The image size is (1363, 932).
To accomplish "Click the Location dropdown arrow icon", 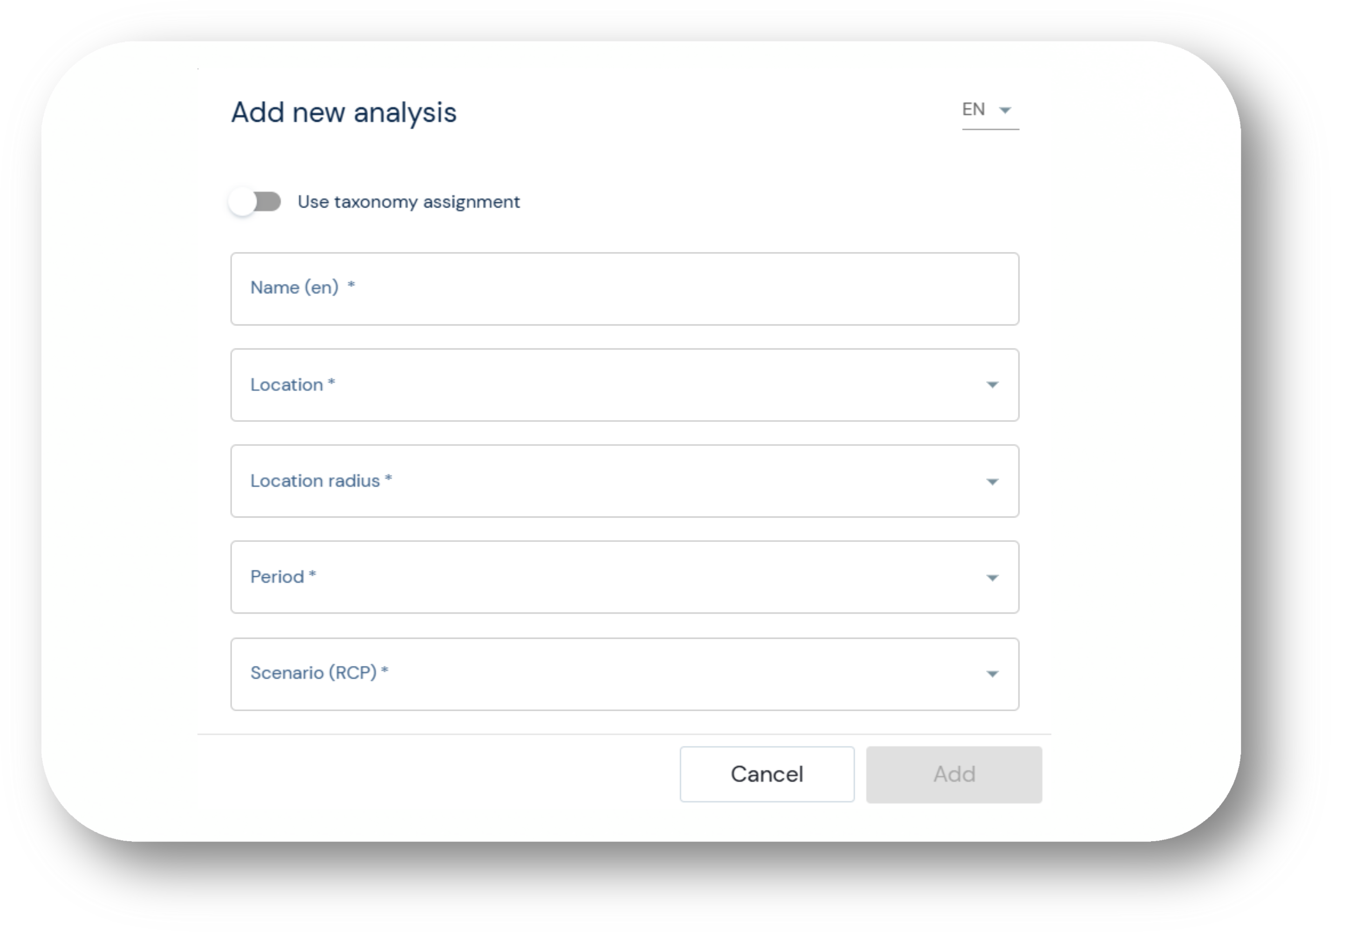I will coord(992,385).
